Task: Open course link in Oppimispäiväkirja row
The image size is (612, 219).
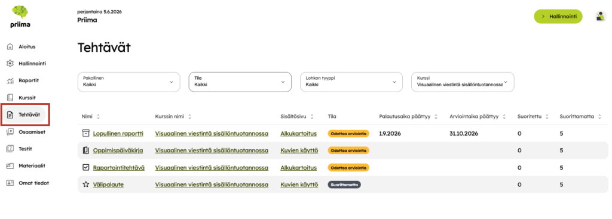Action: (212, 151)
